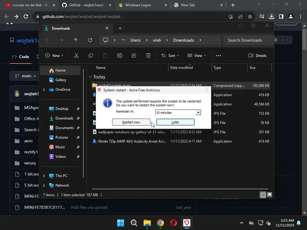The height and width of the screenshot is (230, 307).
Task: Click the Copy icon in Explorer toolbar
Action: [x=91, y=55]
